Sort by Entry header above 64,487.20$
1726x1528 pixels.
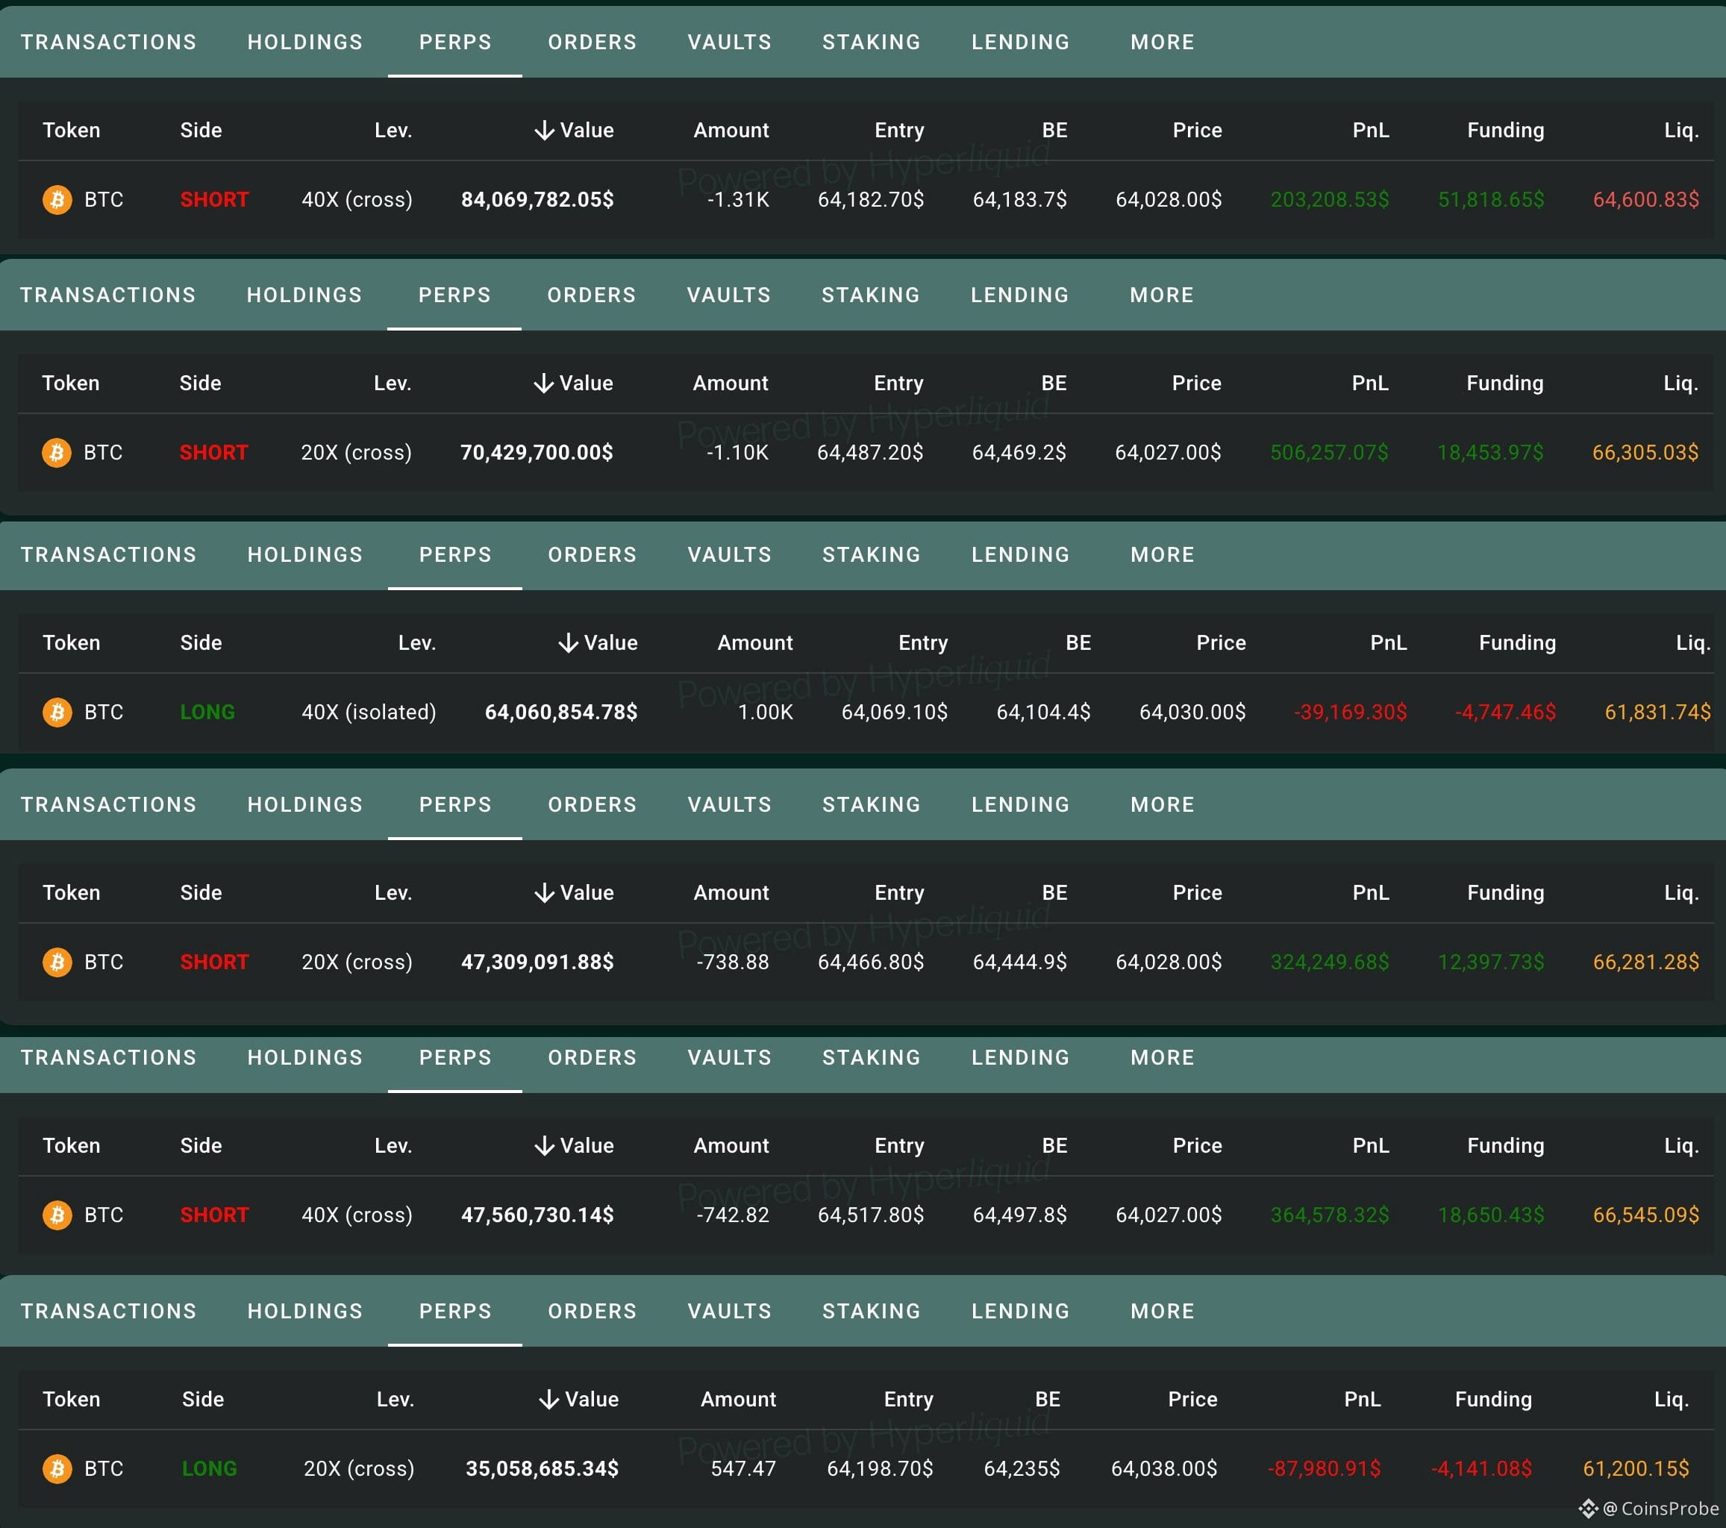[898, 384]
